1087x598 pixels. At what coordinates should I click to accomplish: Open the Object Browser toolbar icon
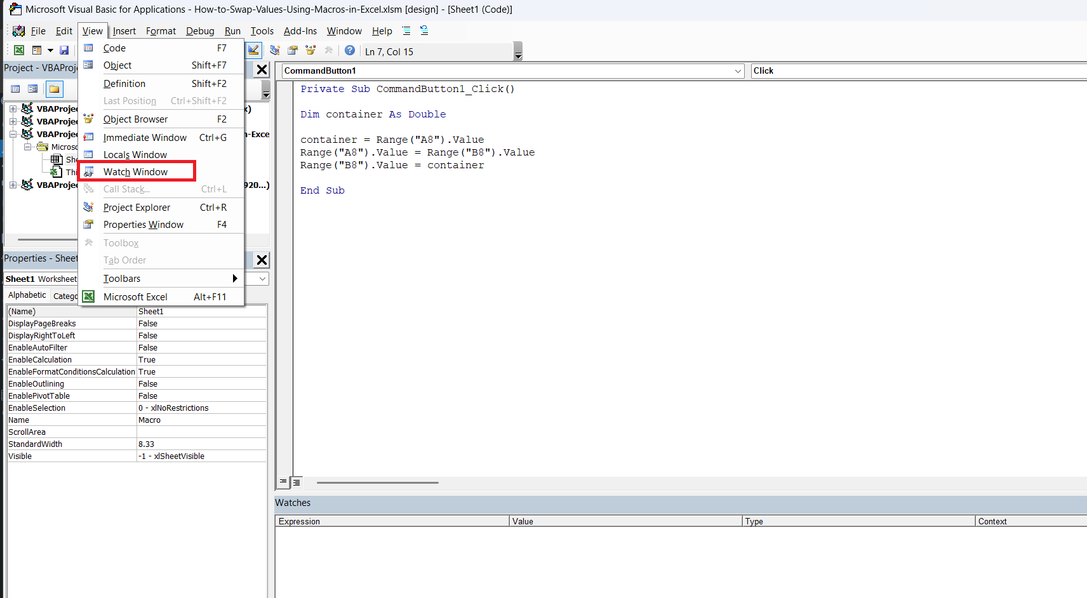coord(310,50)
